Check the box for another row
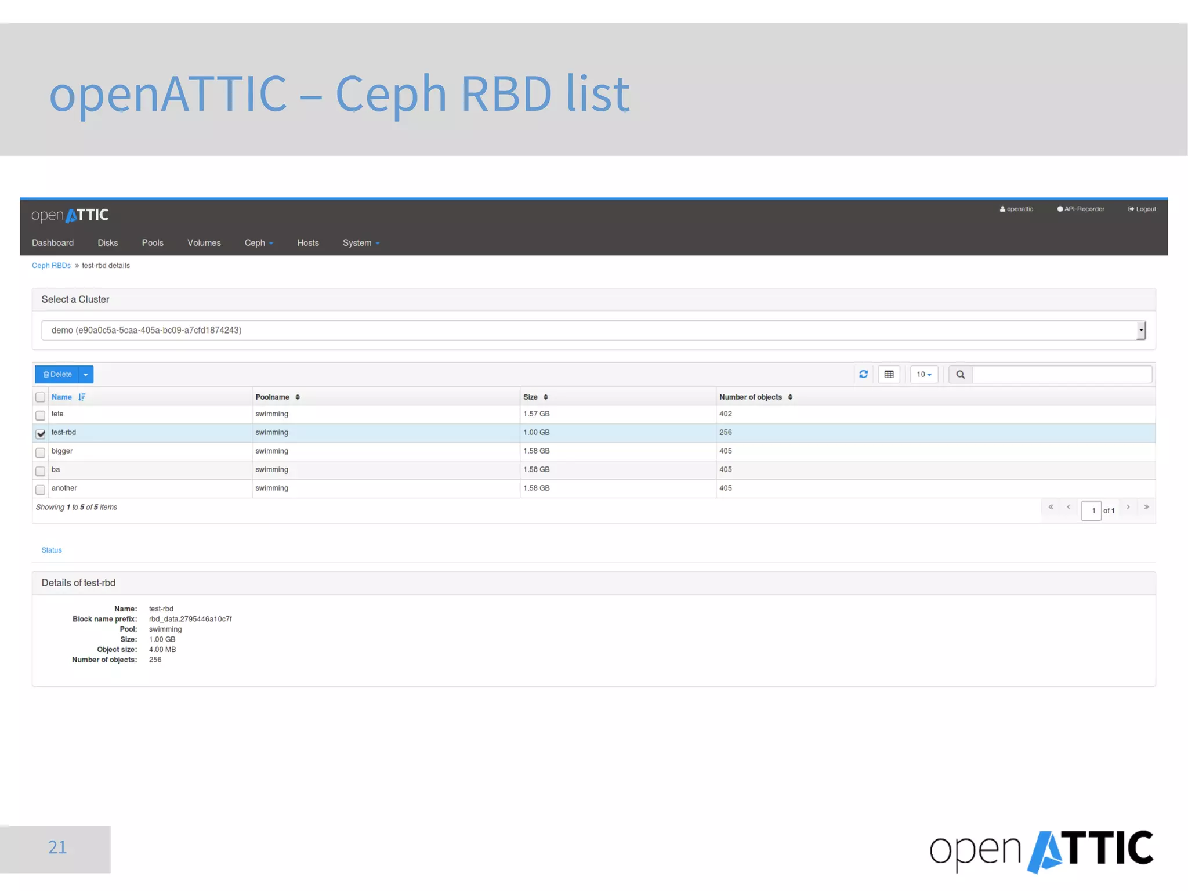1188x891 pixels. (40, 489)
